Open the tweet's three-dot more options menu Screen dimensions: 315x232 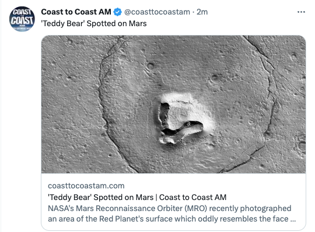pyautogui.click(x=301, y=12)
